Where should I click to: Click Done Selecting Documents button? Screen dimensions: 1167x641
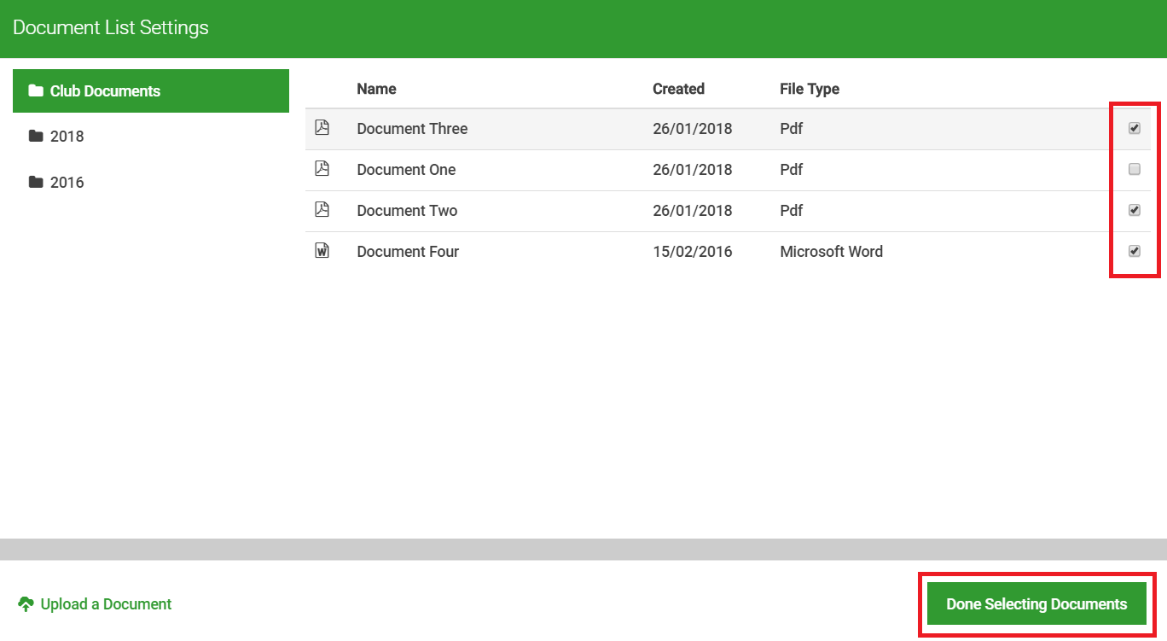(x=1036, y=604)
